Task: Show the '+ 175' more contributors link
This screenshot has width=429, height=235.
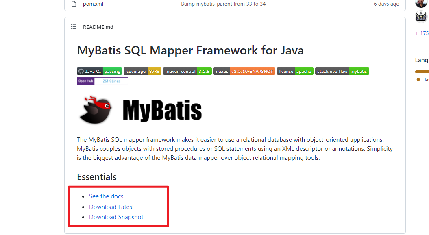Action: click(422, 33)
